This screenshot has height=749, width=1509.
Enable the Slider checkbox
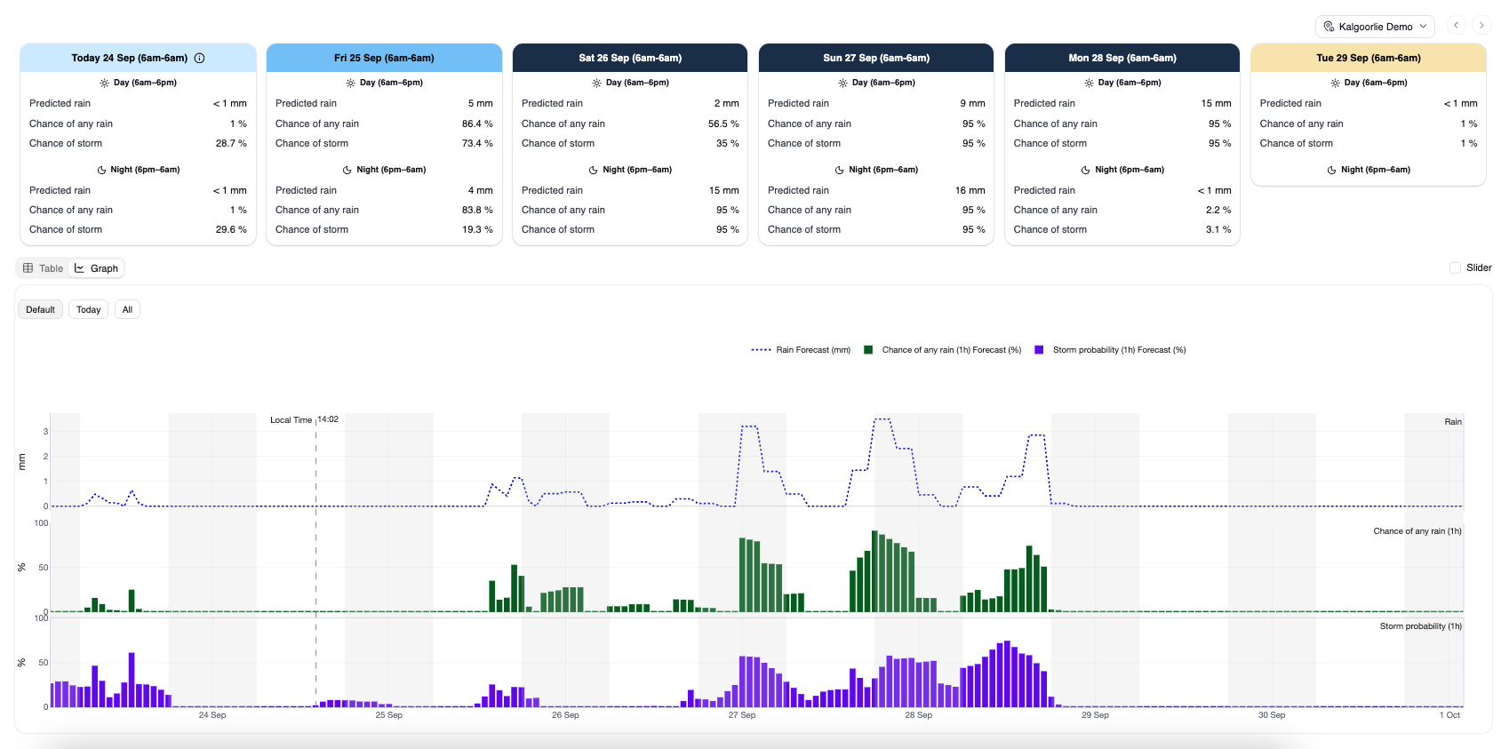[x=1455, y=267]
